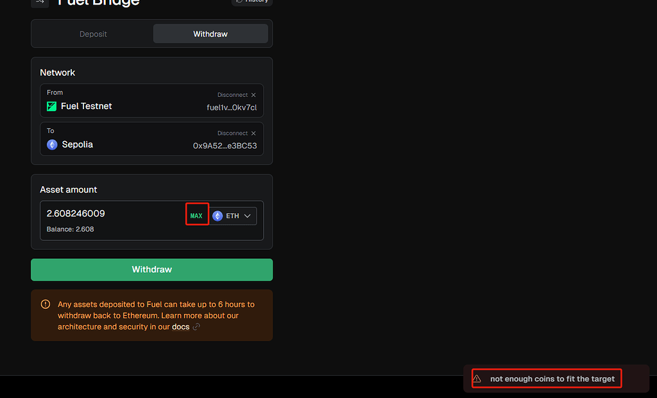The image size is (657, 398).
Task: Select the Withdraw tab
Action: [210, 34]
